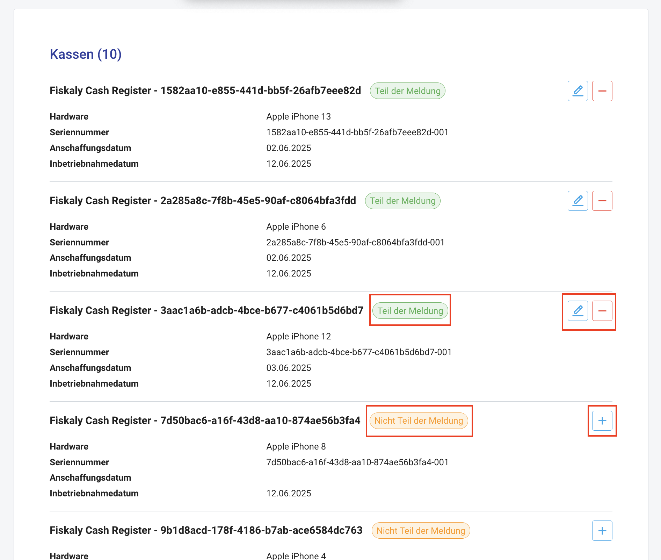
Task: Click title of Fiskaly Cash Register 2a285a8c
Action: point(203,201)
